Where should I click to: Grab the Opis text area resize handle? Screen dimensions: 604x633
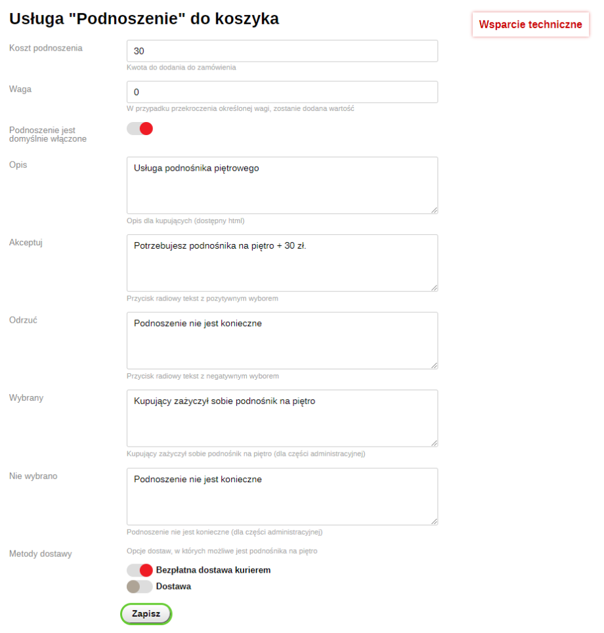pos(434,210)
